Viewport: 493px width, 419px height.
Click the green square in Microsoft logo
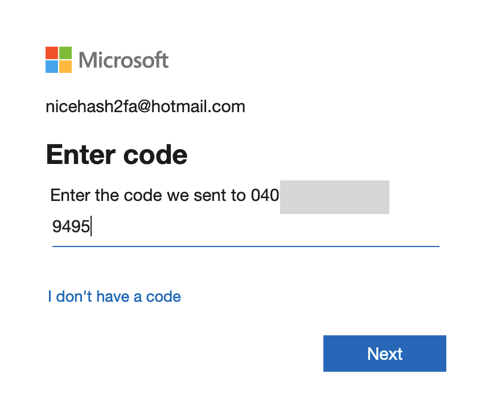click(x=65, y=53)
